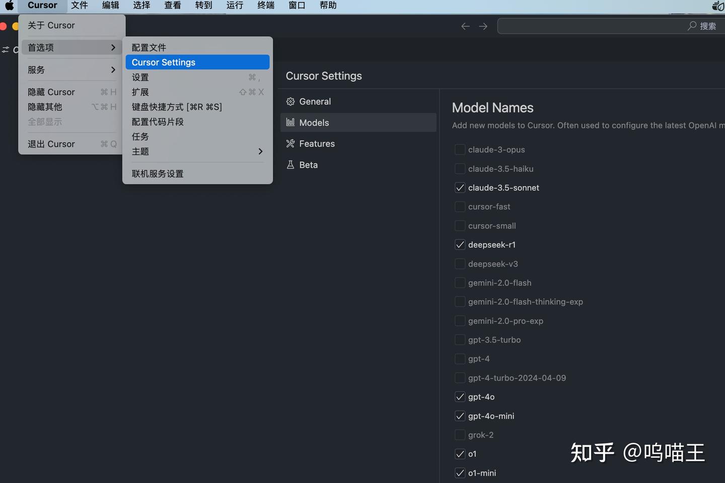Uncheck the gpt-4o-mini model

[x=460, y=416]
